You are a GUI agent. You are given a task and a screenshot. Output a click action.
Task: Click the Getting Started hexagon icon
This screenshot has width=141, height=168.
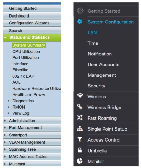click(x=80, y=11)
